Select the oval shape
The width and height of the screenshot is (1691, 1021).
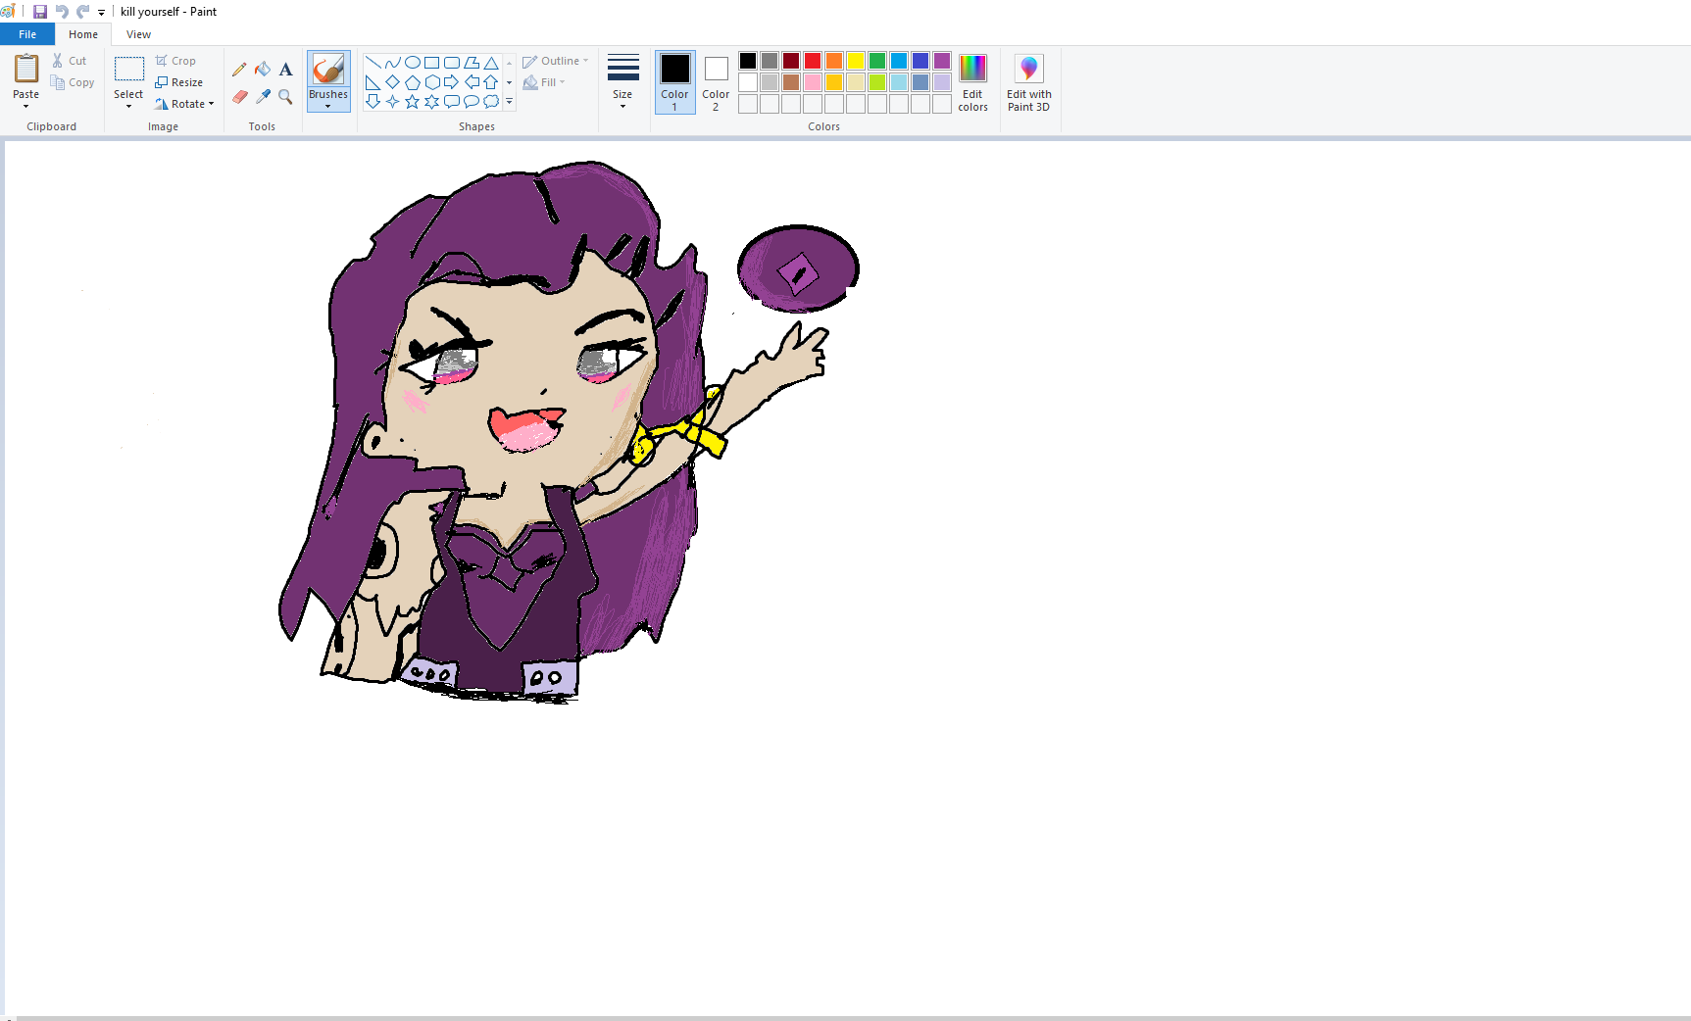pyautogui.click(x=411, y=61)
